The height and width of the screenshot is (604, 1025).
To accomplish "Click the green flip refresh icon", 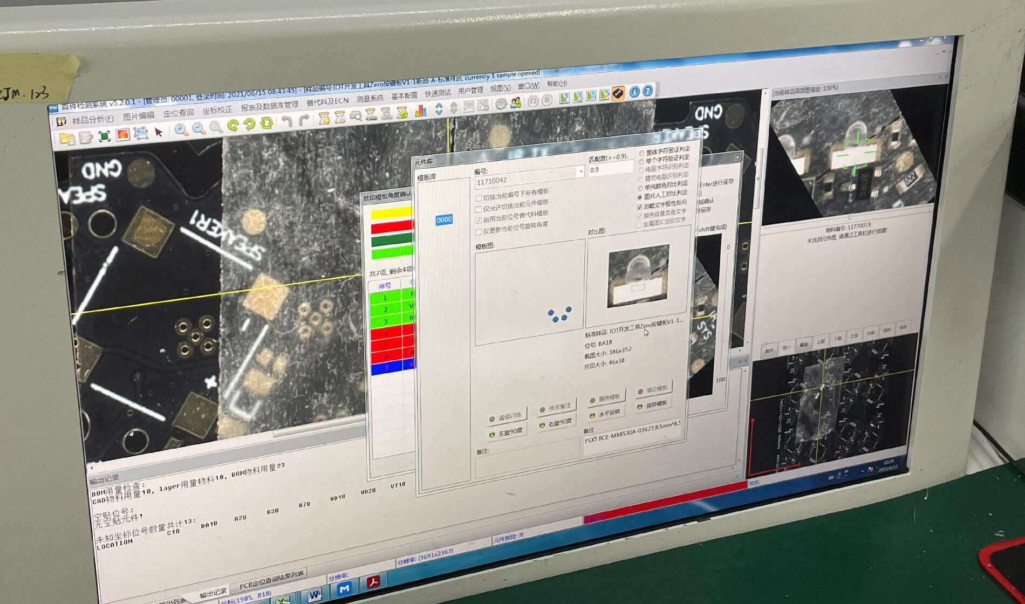I will tap(267, 123).
